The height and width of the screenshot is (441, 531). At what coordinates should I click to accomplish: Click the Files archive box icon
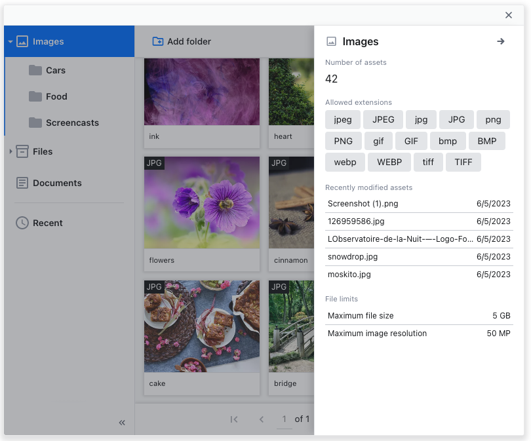pos(22,151)
